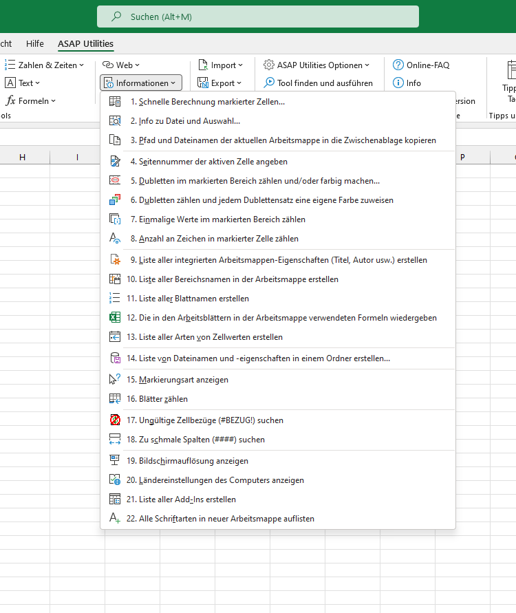This screenshot has height=613, width=516.
Task: Click inside the Suchen (Alt+M) search field
Action: (258, 17)
